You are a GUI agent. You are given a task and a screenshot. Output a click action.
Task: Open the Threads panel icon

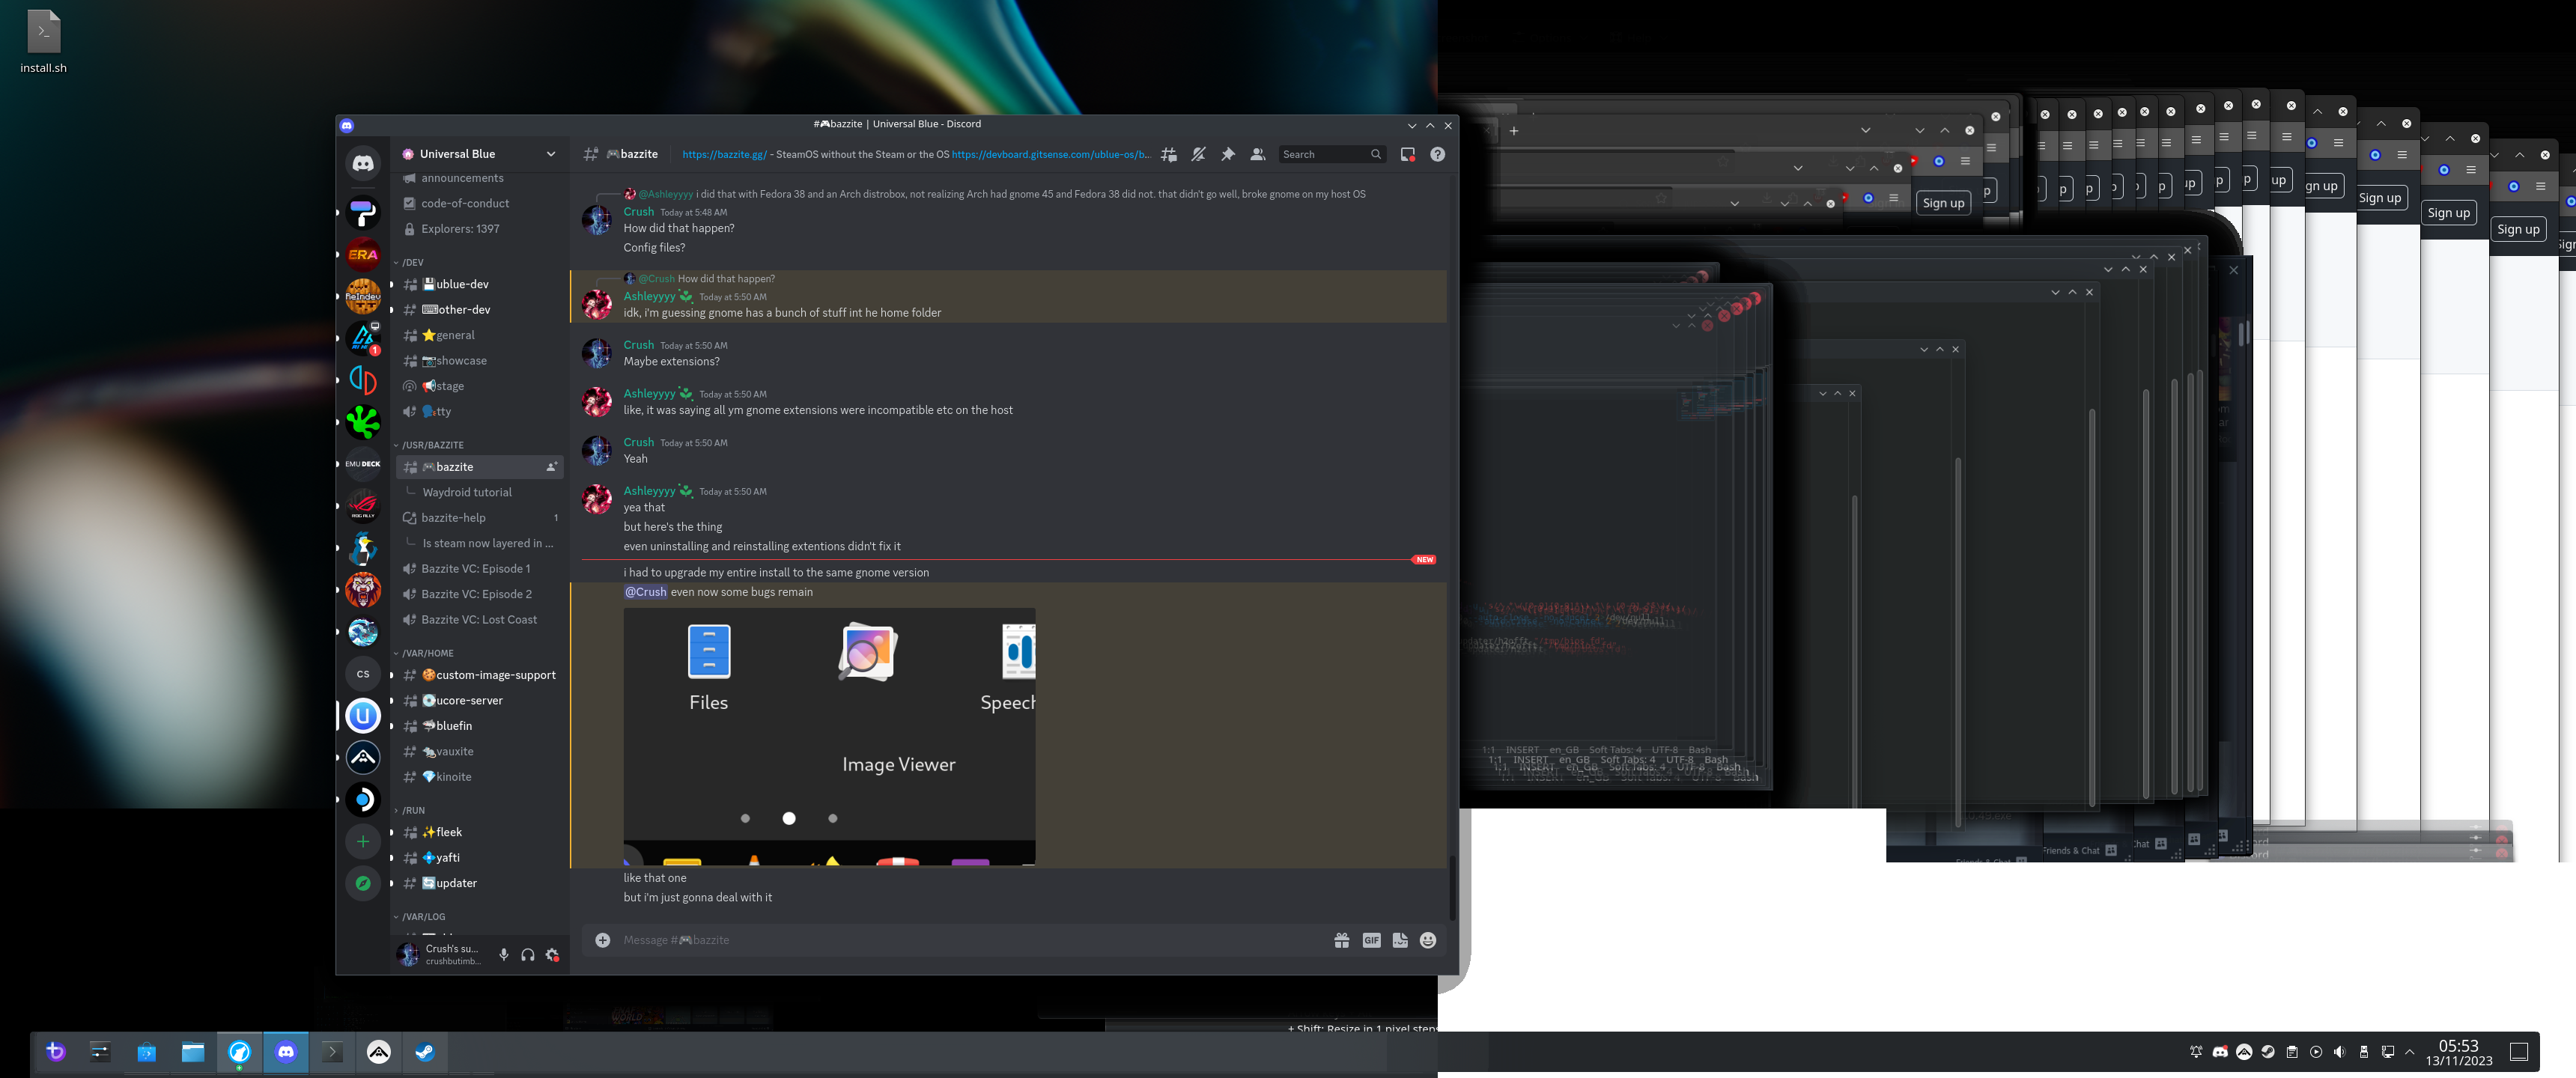pyautogui.click(x=1168, y=154)
